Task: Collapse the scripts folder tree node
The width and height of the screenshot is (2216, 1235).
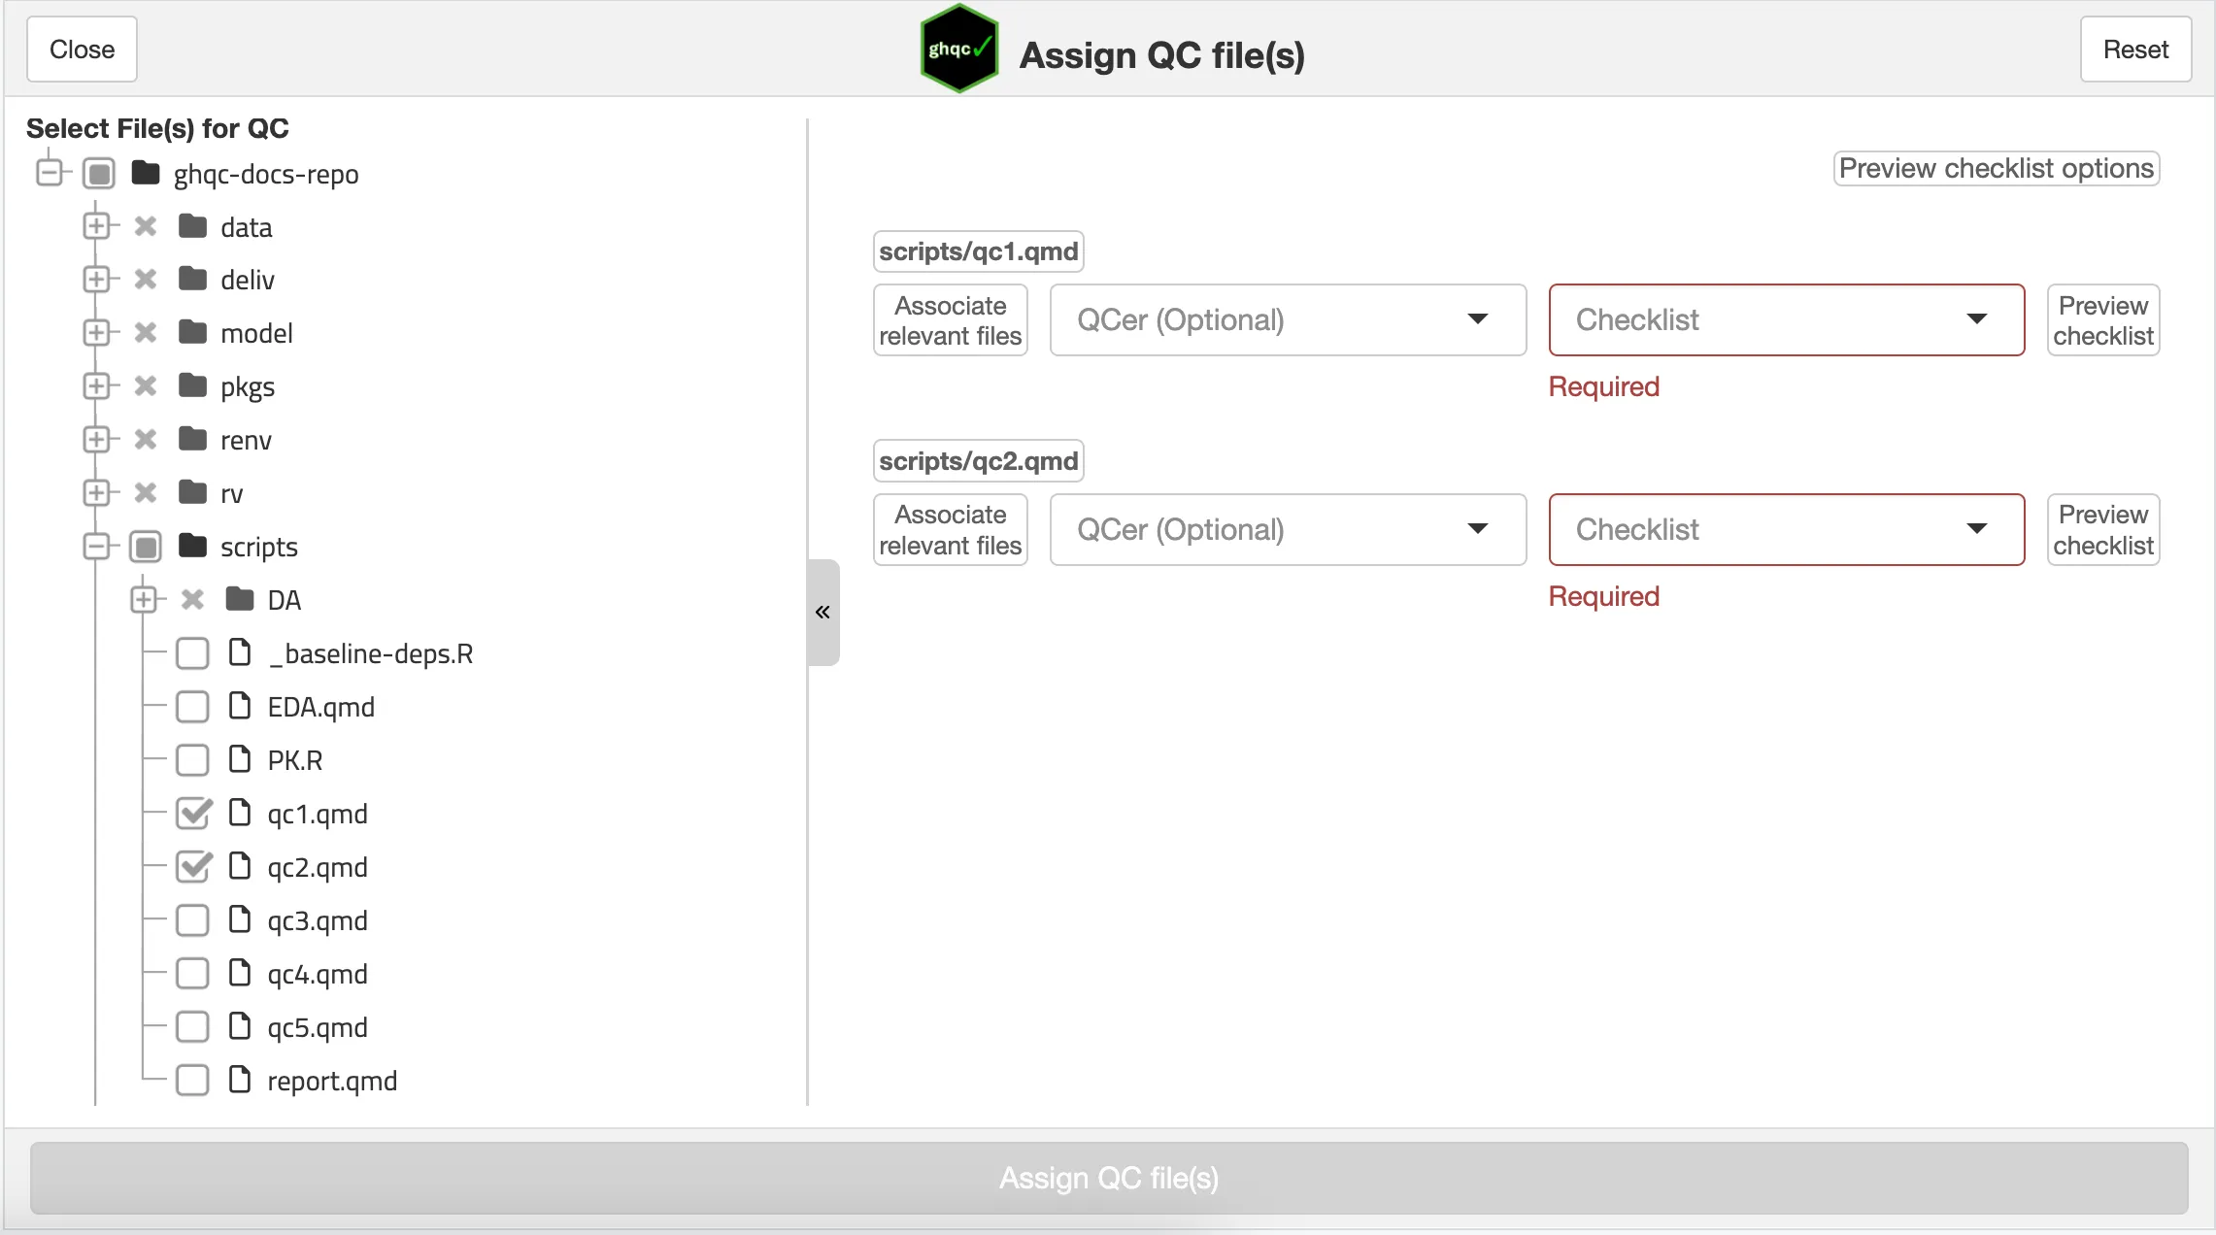Action: (x=96, y=546)
